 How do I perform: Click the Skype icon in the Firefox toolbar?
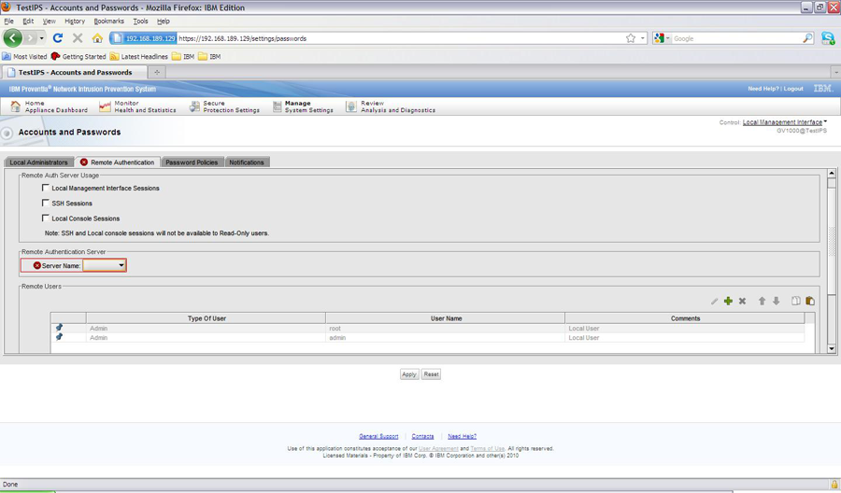click(828, 38)
